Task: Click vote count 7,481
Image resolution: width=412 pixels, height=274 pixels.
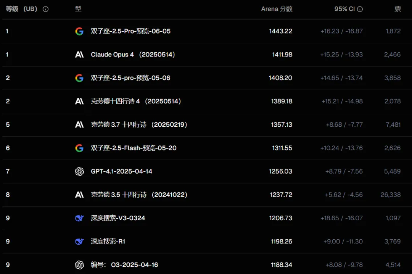Action: [x=393, y=125]
